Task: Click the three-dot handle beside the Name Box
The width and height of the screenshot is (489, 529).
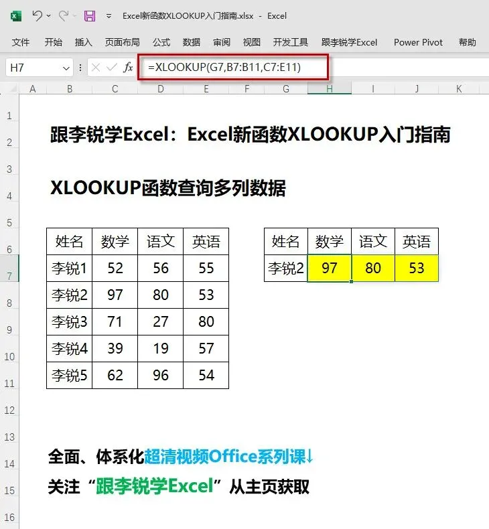Action: click(x=80, y=68)
